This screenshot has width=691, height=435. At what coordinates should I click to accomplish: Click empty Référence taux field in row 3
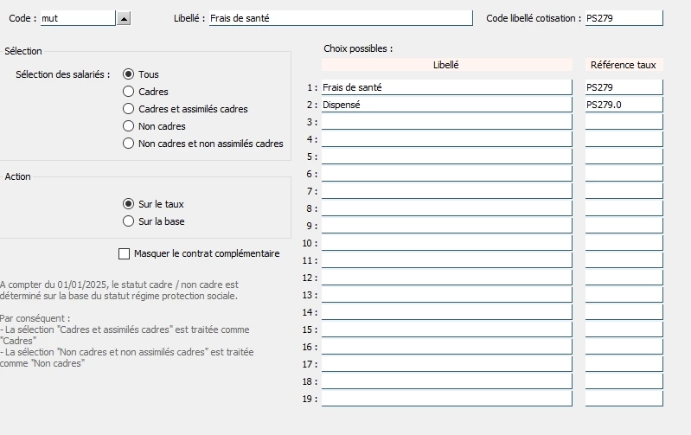624,122
